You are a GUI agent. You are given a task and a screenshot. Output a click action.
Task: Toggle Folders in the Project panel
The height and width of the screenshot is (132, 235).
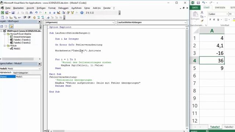point(11,26)
